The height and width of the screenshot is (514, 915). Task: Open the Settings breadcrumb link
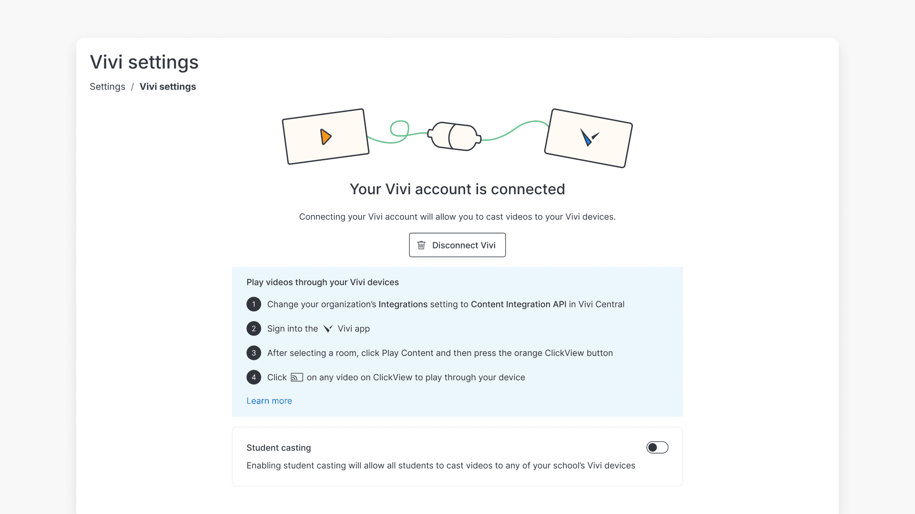pos(107,87)
